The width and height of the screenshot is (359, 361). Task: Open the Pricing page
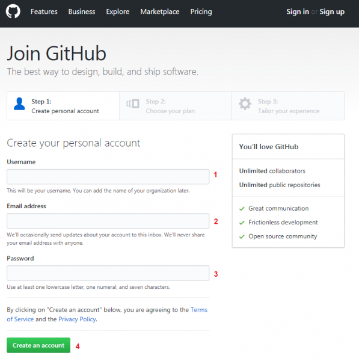click(x=201, y=11)
